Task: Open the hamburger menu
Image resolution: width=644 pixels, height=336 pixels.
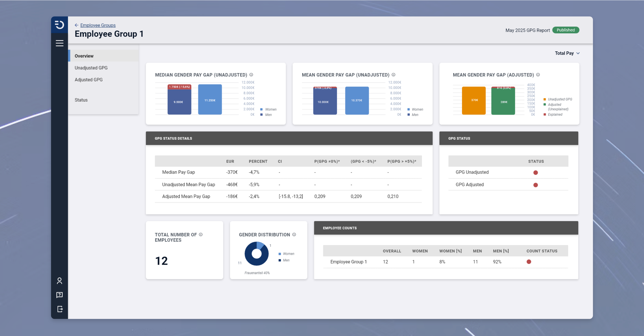Action: [60, 43]
